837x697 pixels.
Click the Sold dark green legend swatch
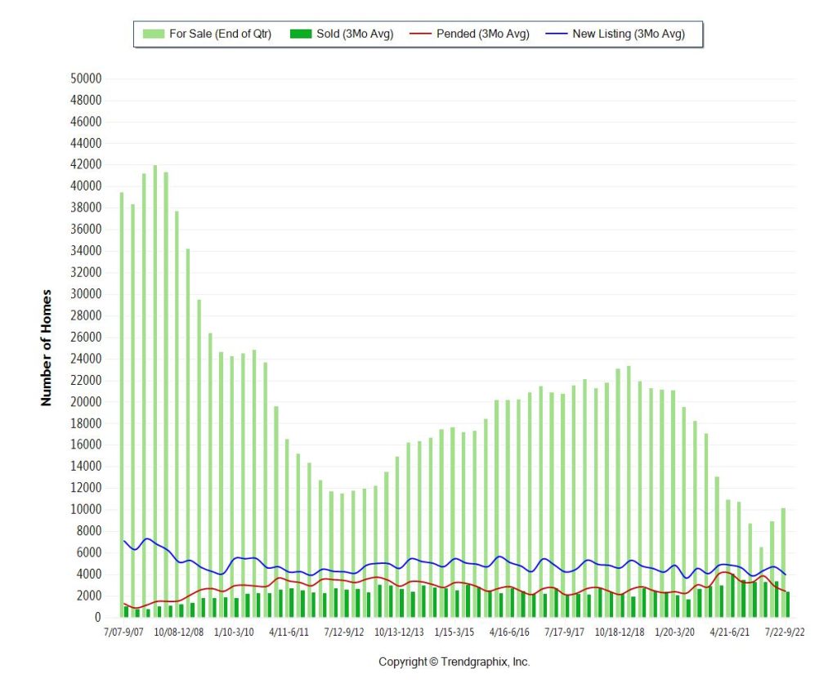click(x=301, y=34)
